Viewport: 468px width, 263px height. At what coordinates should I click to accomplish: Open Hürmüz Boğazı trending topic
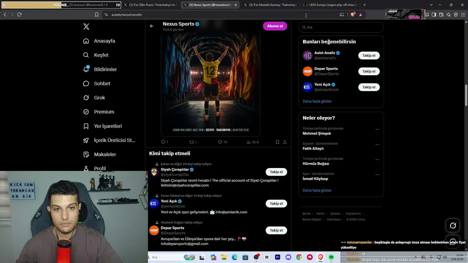coord(316,164)
